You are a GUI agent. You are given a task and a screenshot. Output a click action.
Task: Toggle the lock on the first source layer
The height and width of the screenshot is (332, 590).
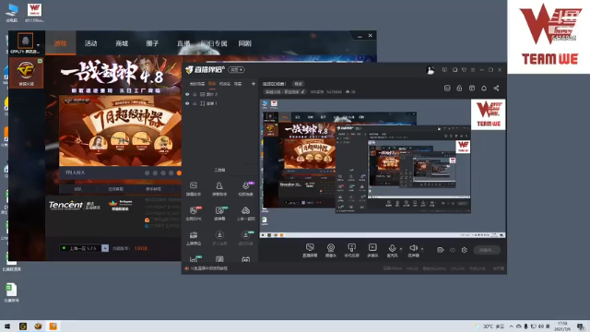195,94
